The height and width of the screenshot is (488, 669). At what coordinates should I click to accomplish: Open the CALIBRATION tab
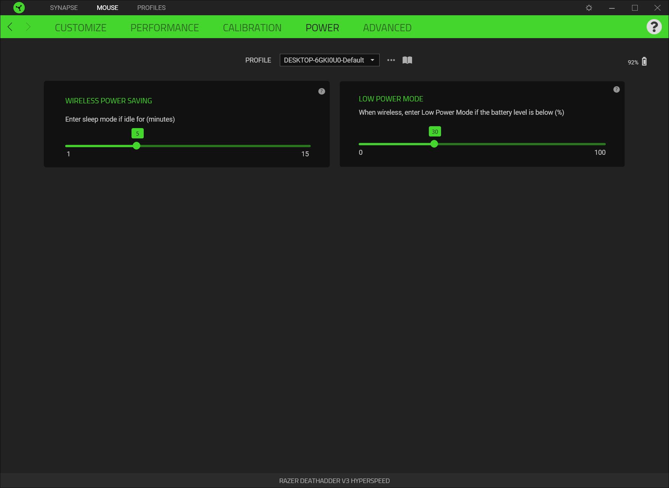252,27
